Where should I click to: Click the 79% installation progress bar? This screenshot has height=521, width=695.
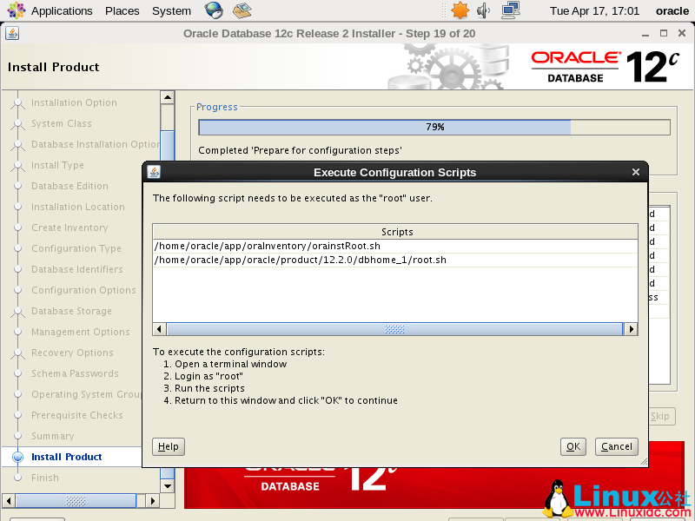click(434, 127)
